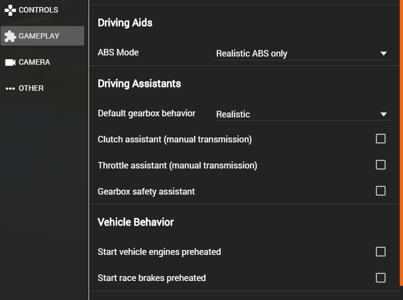Image resolution: width=403 pixels, height=300 pixels.
Task: Click the Gearbox safety assistant label
Action: point(146,191)
